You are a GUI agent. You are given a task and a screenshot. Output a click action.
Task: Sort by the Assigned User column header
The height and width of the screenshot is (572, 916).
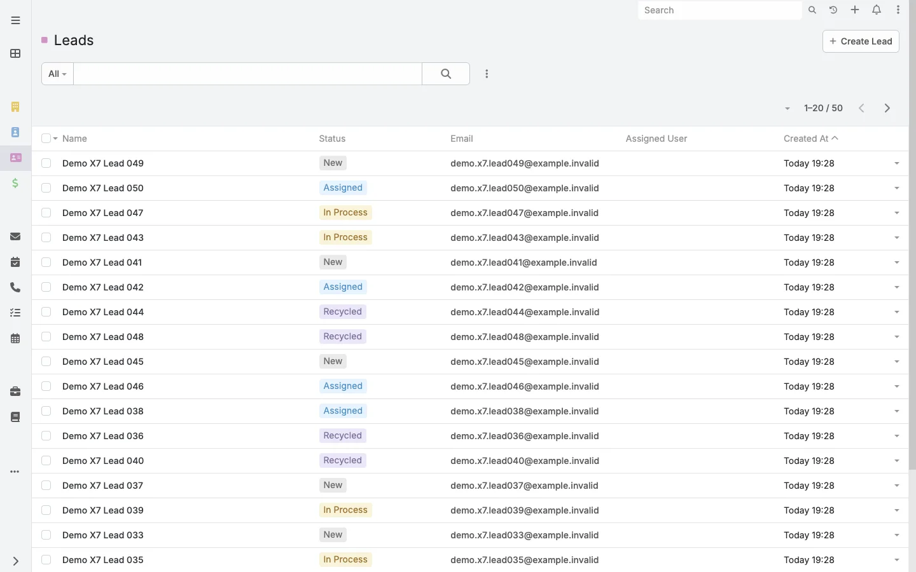(656, 139)
